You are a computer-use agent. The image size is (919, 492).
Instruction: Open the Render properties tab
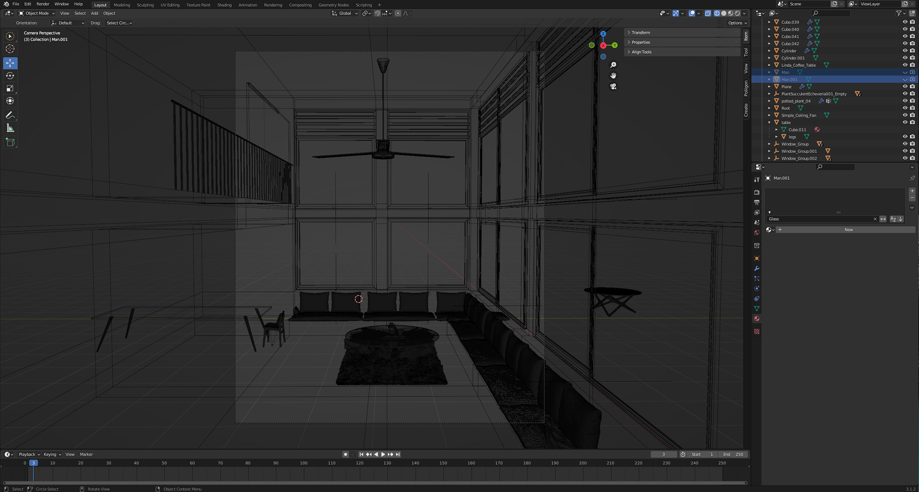tap(757, 192)
